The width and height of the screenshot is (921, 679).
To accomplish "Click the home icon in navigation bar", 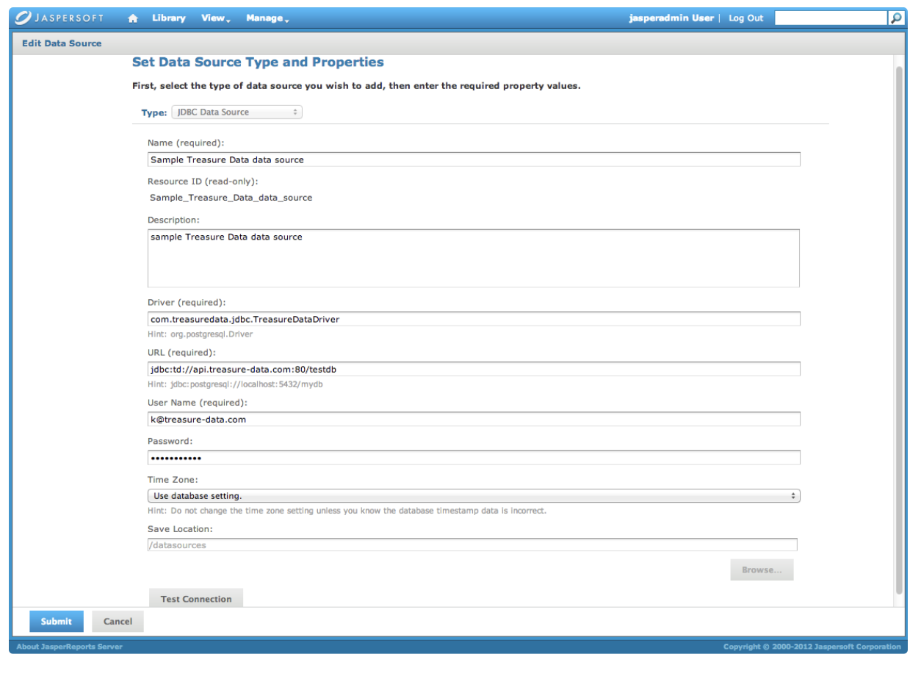I will coord(133,18).
